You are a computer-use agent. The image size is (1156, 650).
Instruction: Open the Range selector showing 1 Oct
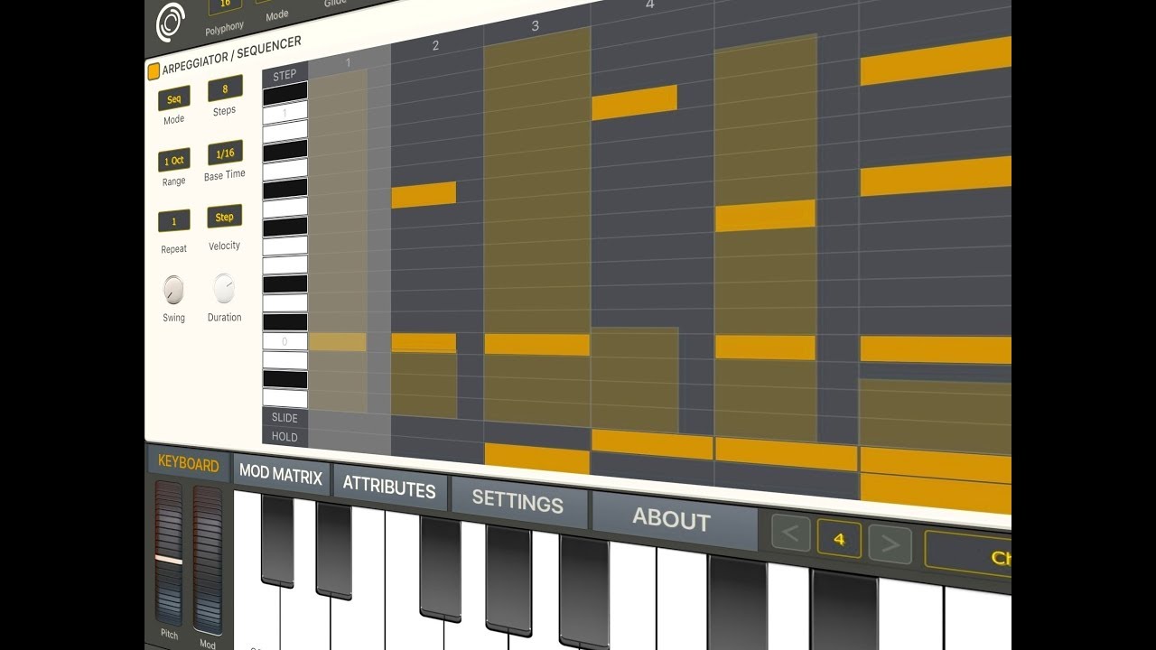(x=173, y=161)
